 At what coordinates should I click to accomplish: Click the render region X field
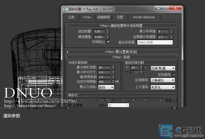pyautogui.click(x=135, y=68)
